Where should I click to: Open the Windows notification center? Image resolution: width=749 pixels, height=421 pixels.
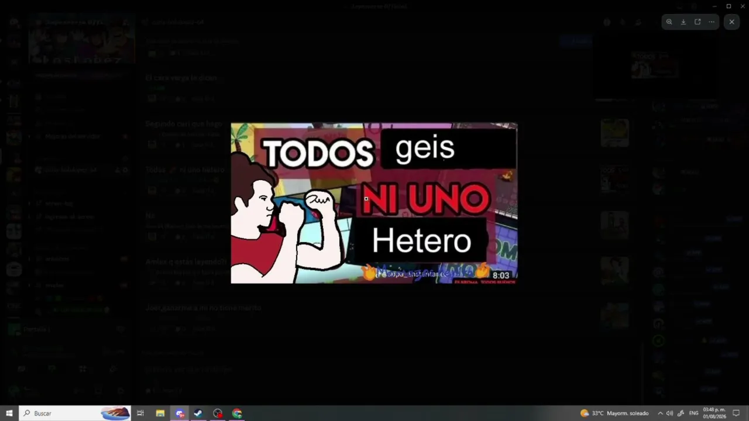(737, 413)
